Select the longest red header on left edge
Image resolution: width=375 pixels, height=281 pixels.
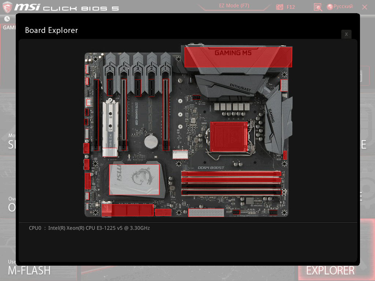(x=88, y=181)
